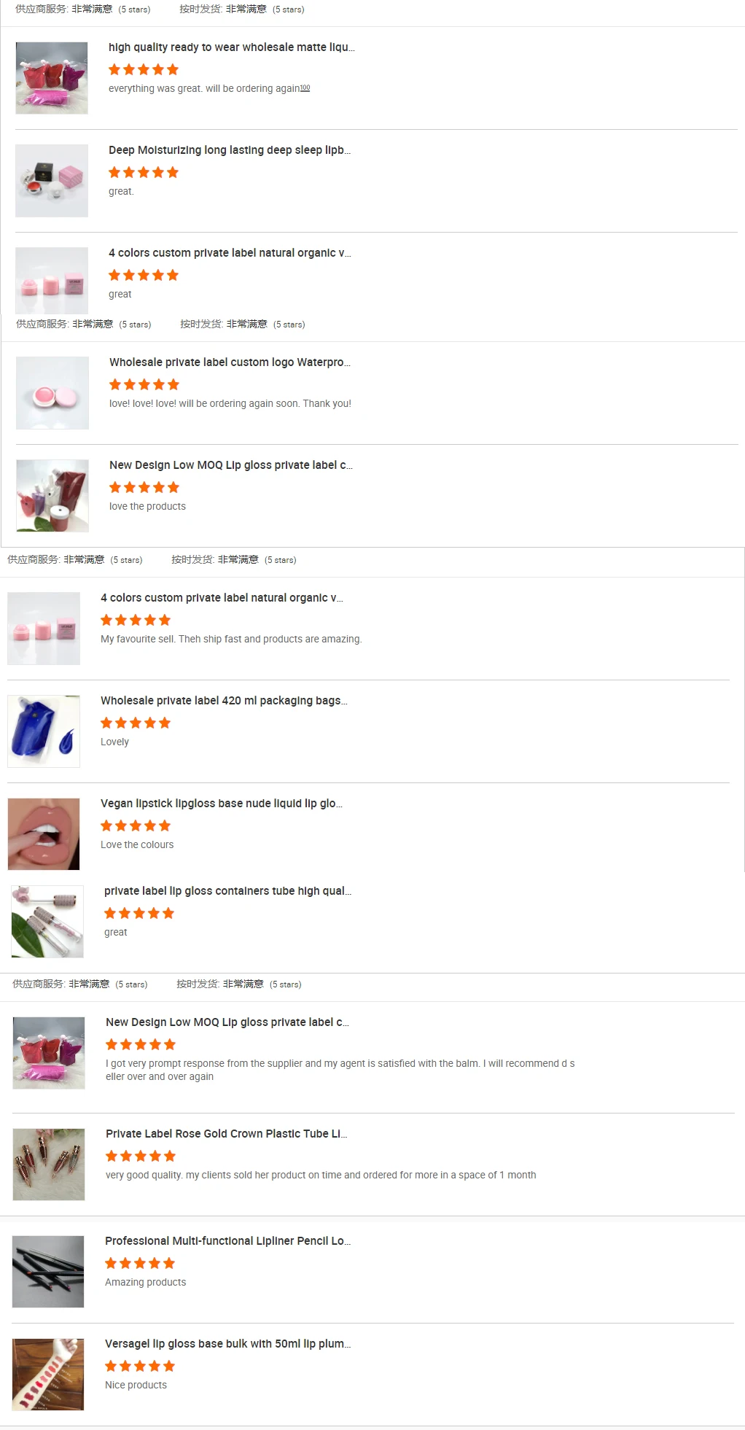
Task: Click the Versagel arm swatches thumbnail
Action: [48, 1375]
